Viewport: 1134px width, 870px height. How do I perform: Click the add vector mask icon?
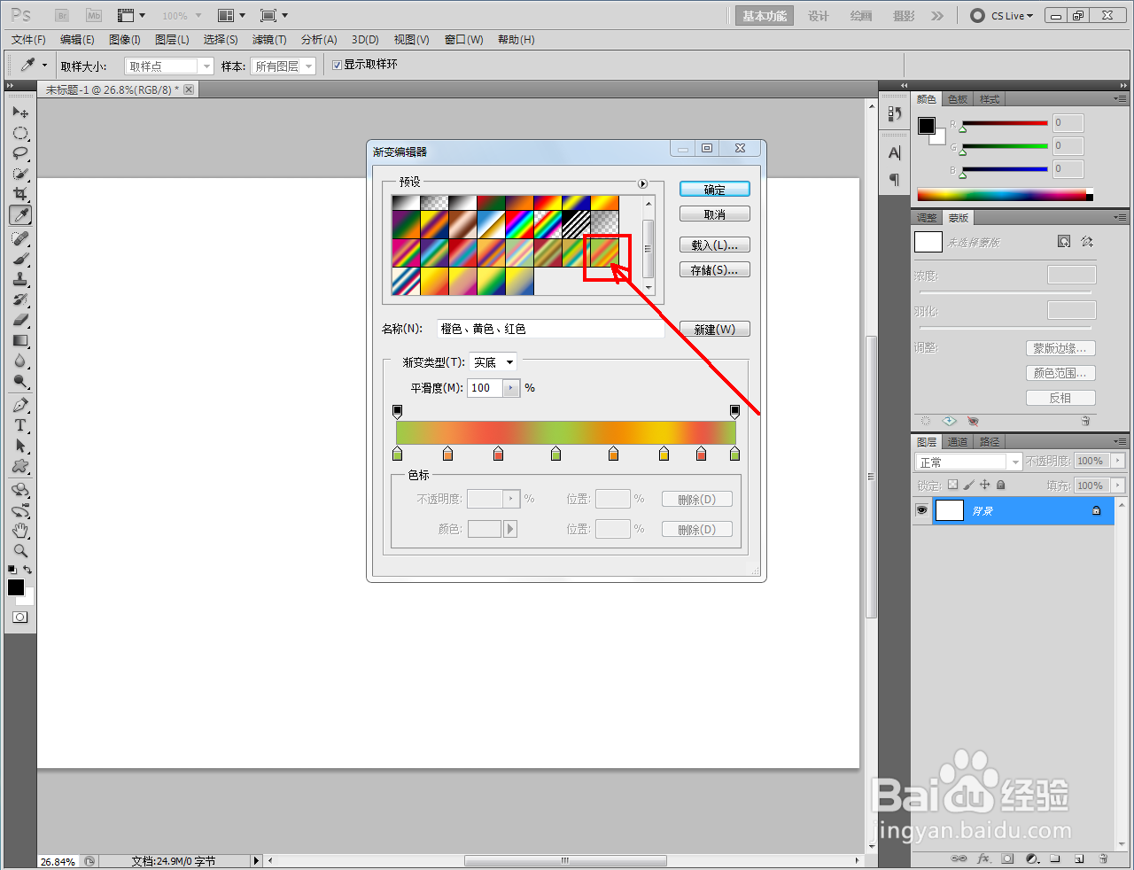pyautogui.click(x=1087, y=241)
